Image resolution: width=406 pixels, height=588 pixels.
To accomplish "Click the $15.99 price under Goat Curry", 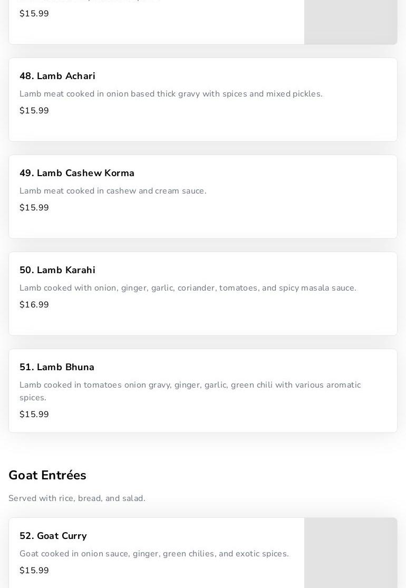I will pos(34,571).
